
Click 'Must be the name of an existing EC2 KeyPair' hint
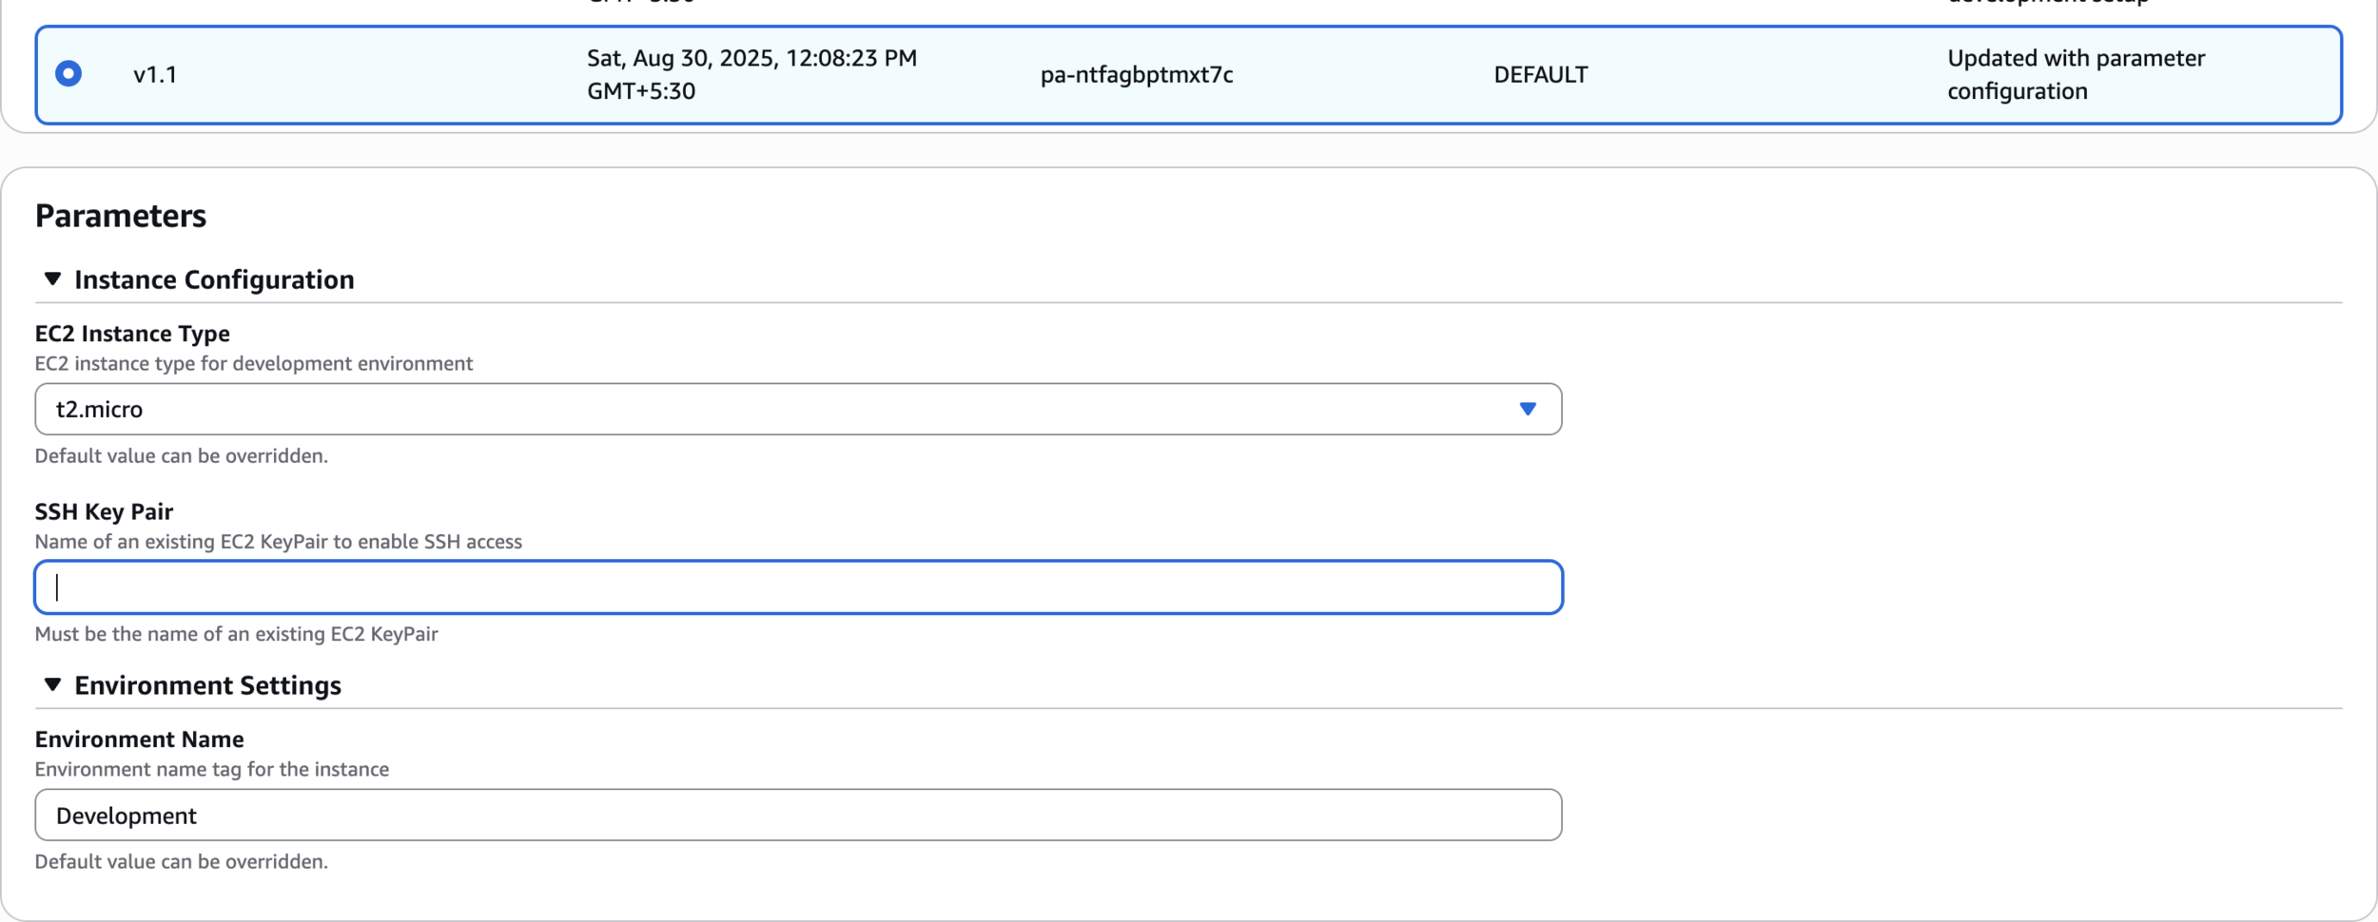tap(236, 634)
